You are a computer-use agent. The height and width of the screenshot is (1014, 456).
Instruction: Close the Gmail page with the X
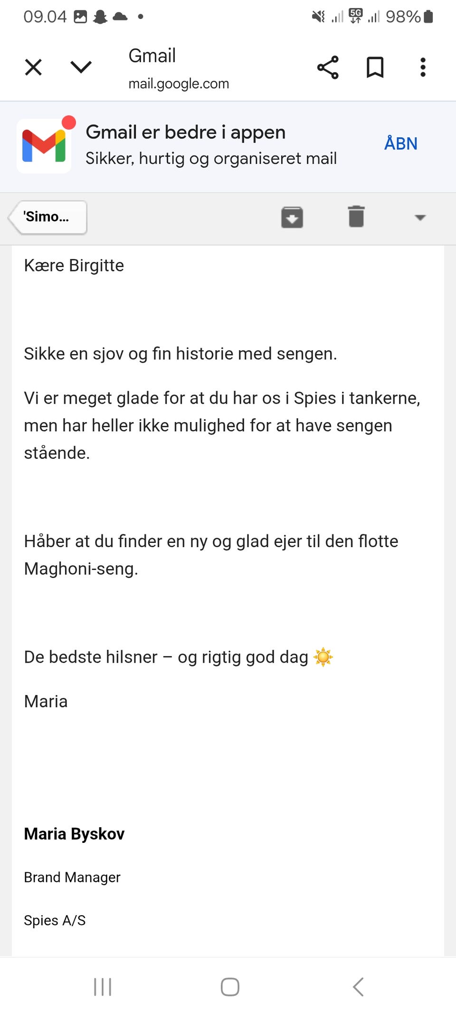click(x=33, y=67)
